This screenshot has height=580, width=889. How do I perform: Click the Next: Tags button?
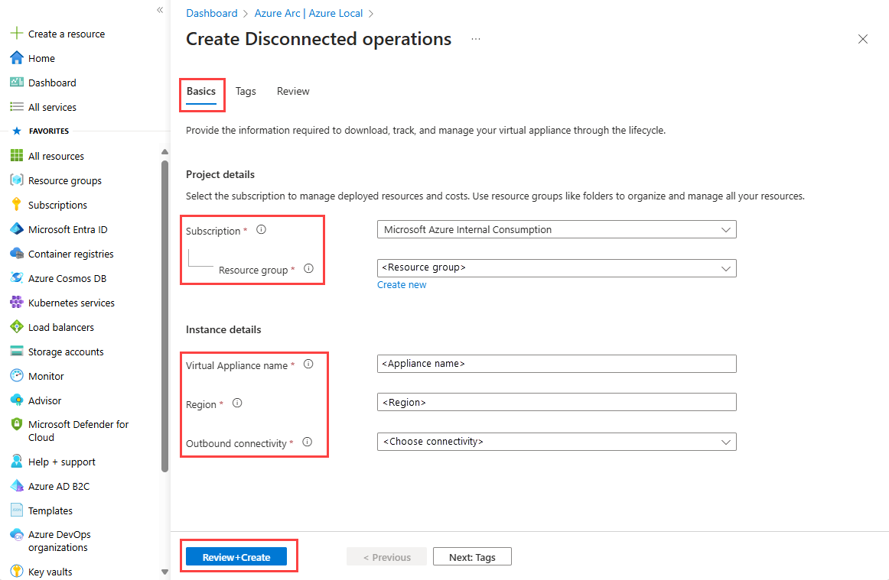tap(472, 557)
